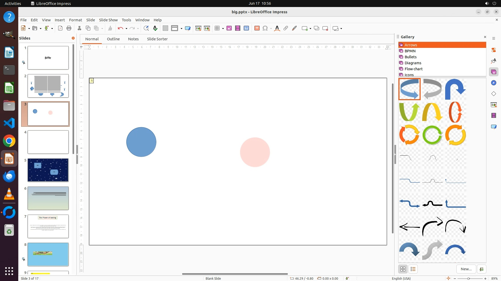Open the Undo history dropdown arrow
This screenshot has width=501, height=281.
point(126,29)
